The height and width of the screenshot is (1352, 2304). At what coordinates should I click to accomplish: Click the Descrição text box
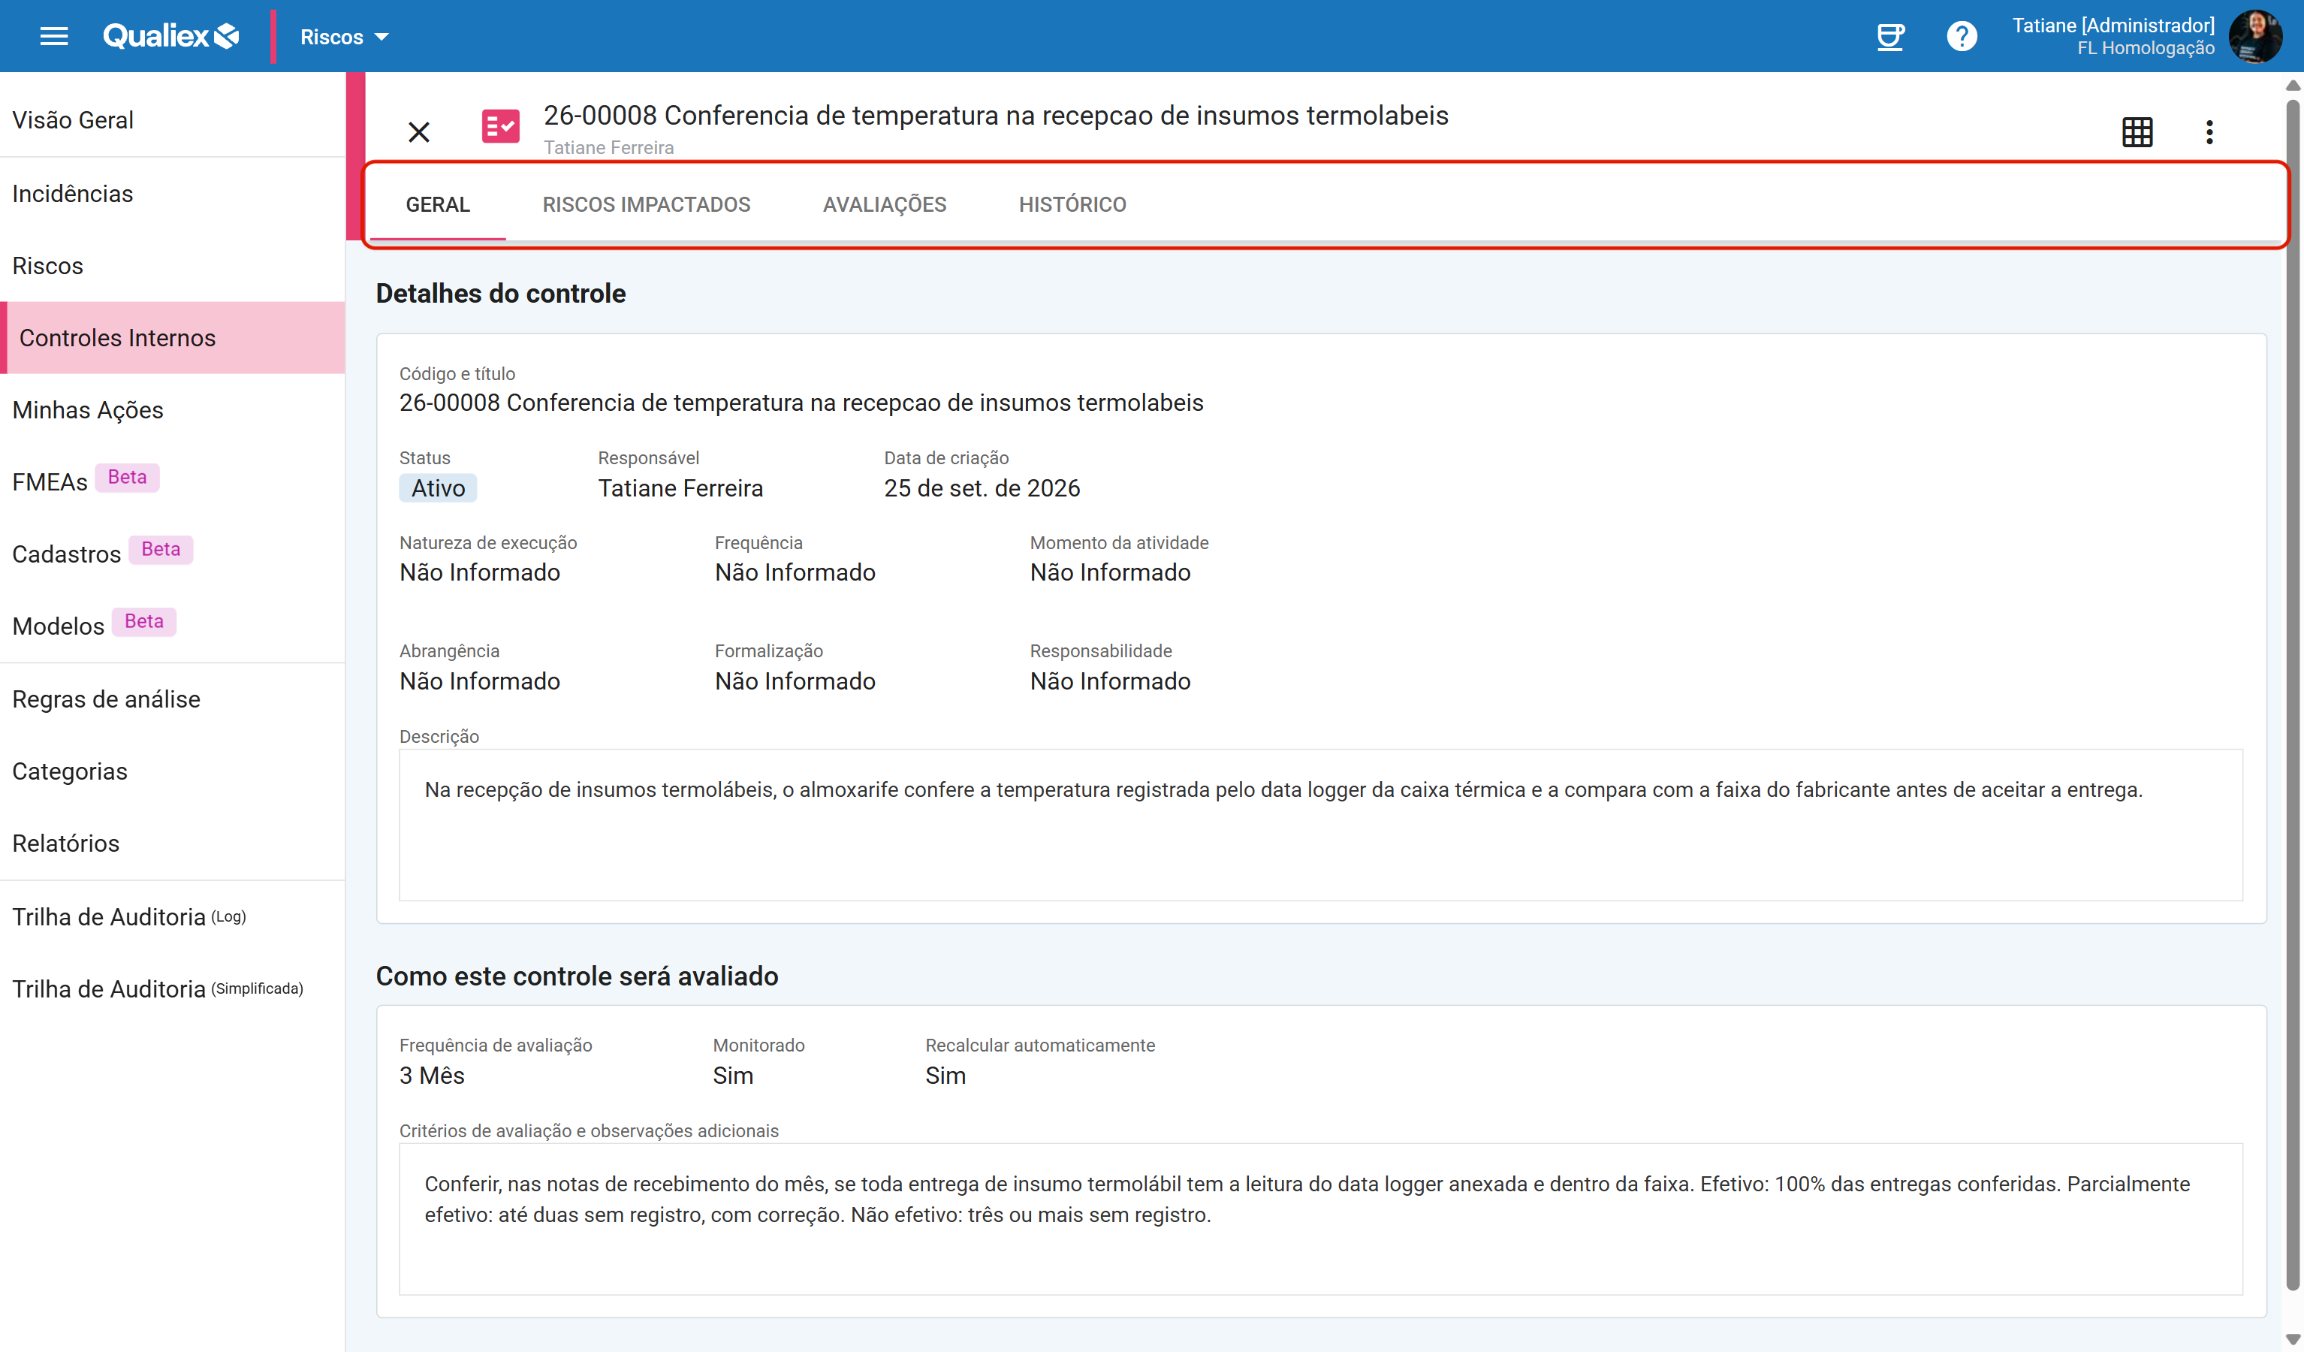[x=1320, y=825]
